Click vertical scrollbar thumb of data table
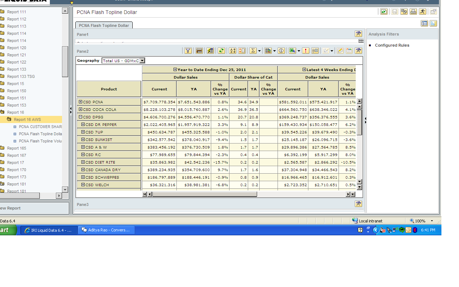459x287 pixels. pyautogui.click(x=360, y=122)
